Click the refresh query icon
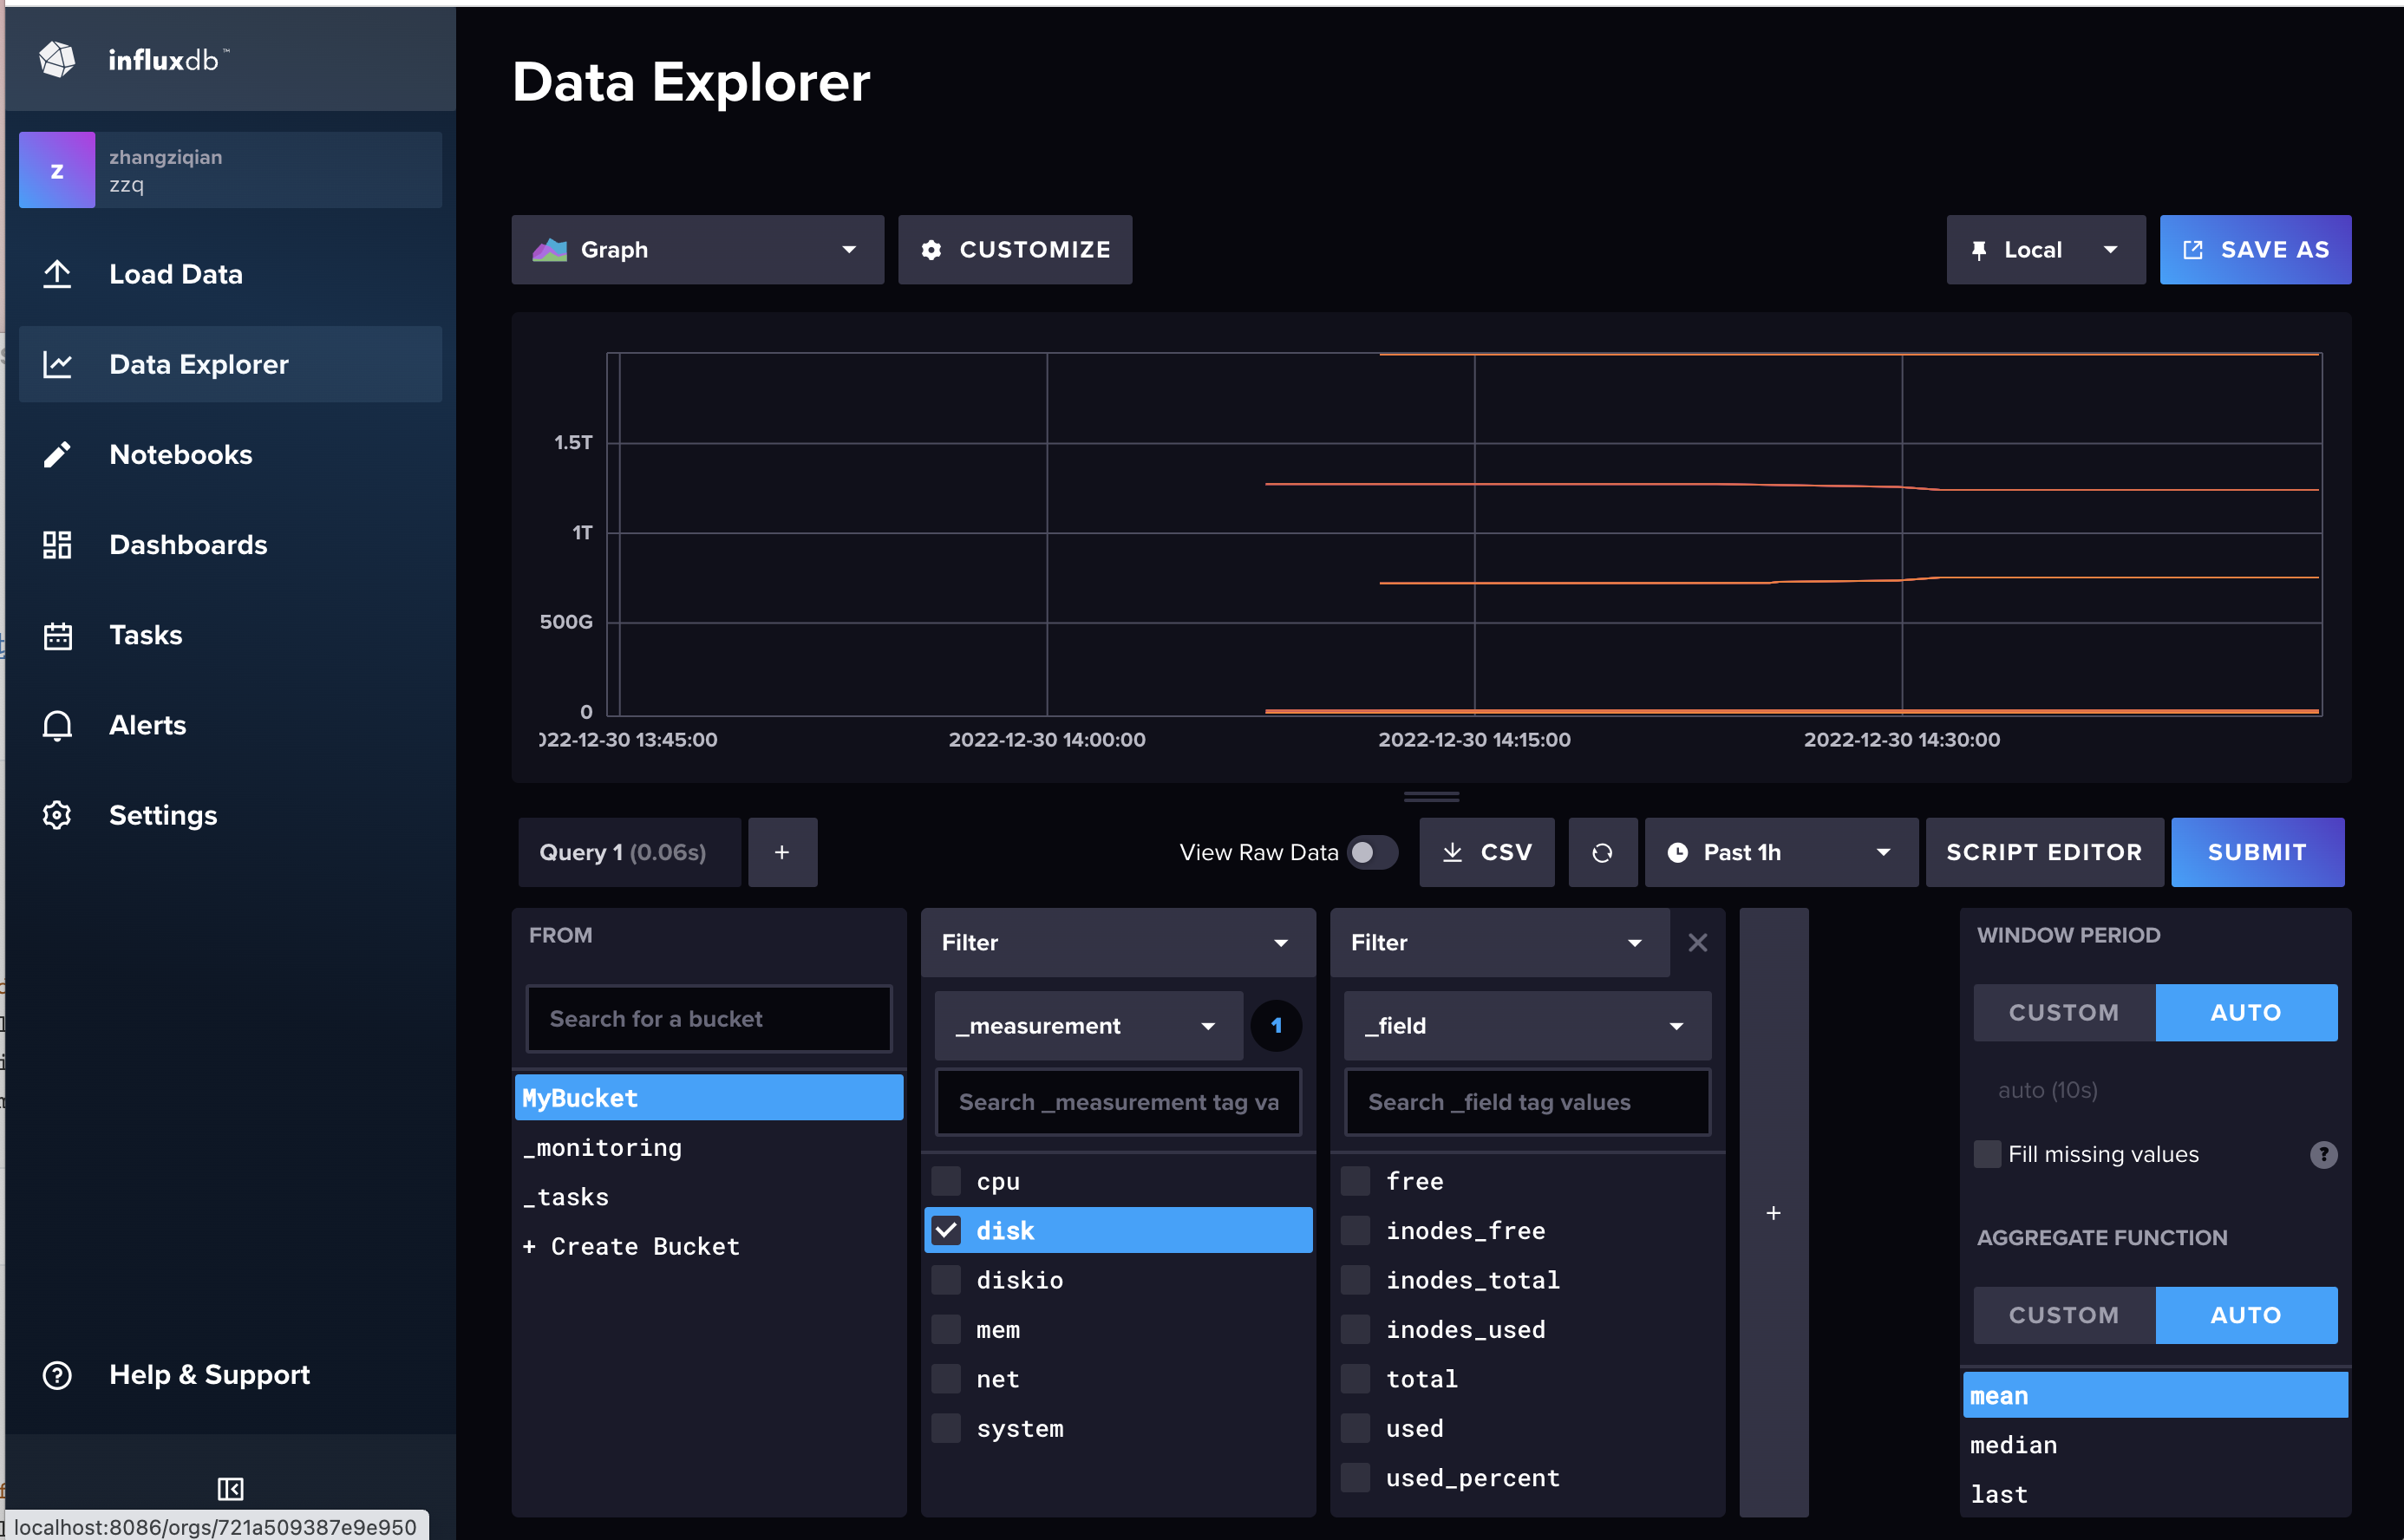The height and width of the screenshot is (1540, 2404). 1602,852
